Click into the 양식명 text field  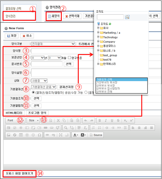coord(62,51)
